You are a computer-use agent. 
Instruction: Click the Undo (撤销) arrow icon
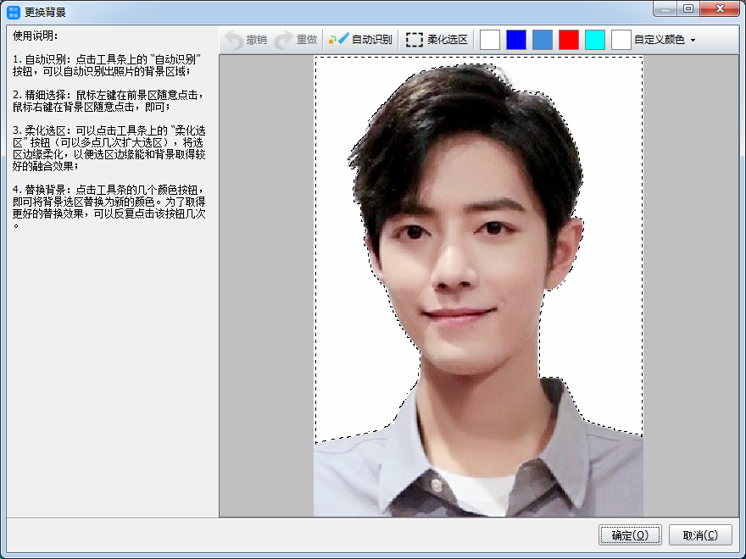[x=234, y=40]
